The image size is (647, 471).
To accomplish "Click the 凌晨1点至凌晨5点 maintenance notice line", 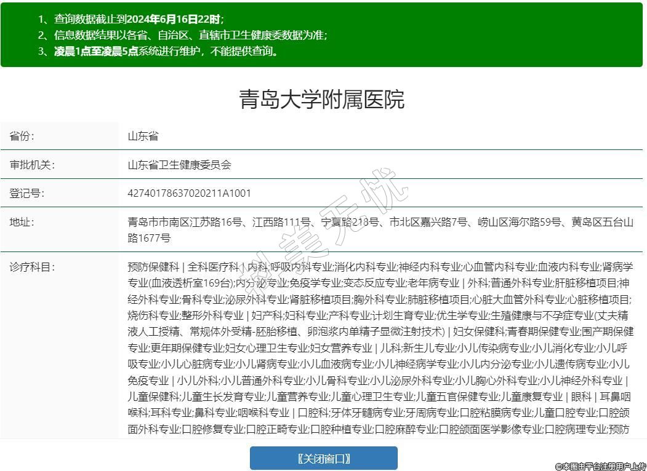I will tap(158, 51).
